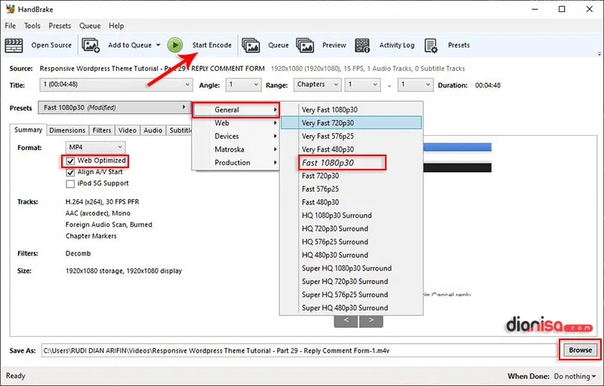604x386 pixels.
Task: Pick the Super HQ 720p30 Surround preset
Action: click(x=351, y=281)
